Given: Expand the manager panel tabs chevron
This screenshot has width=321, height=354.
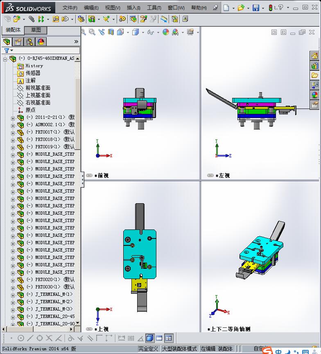Looking at the screenshot, I should tap(76, 41).
